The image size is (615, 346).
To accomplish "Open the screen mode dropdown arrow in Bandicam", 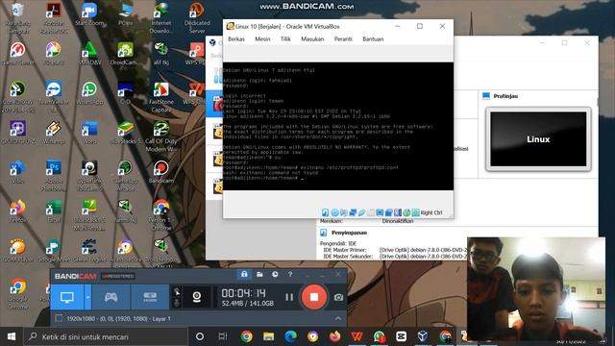I will 87,297.
